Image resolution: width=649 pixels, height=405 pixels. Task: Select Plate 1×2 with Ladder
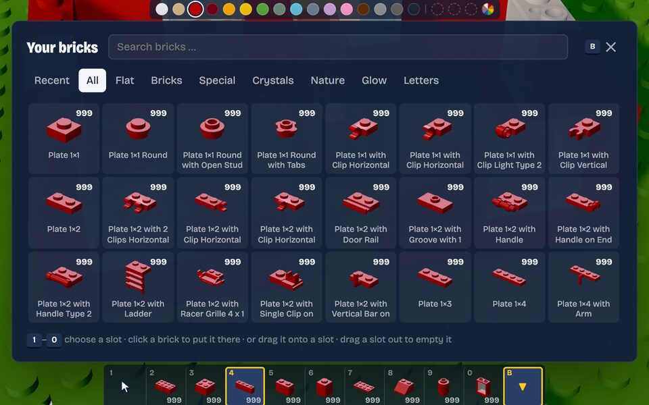tap(138, 288)
